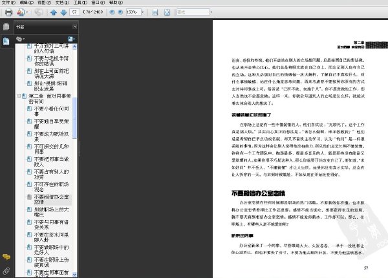Collapse the 书签 bookmarks panel
The image size is (388, 278).
coord(74,27)
